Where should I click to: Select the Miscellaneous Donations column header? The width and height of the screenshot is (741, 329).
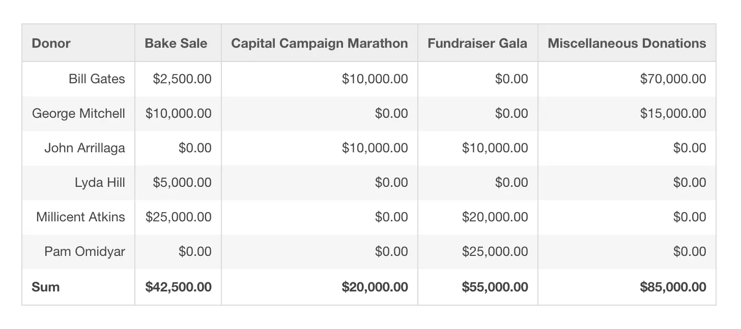[626, 43]
